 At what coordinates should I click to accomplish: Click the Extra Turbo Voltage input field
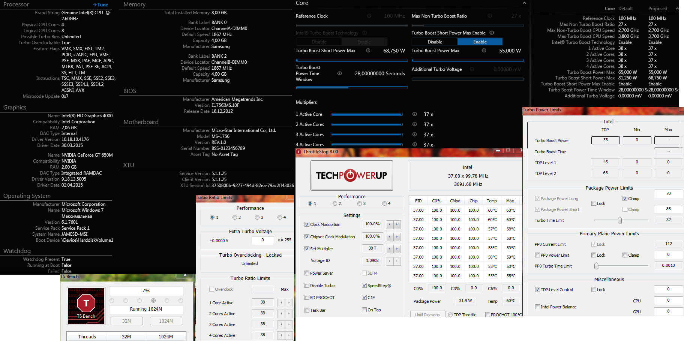[x=262, y=240]
